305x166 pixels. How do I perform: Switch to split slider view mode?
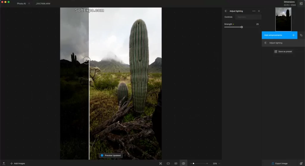[183, 164]
